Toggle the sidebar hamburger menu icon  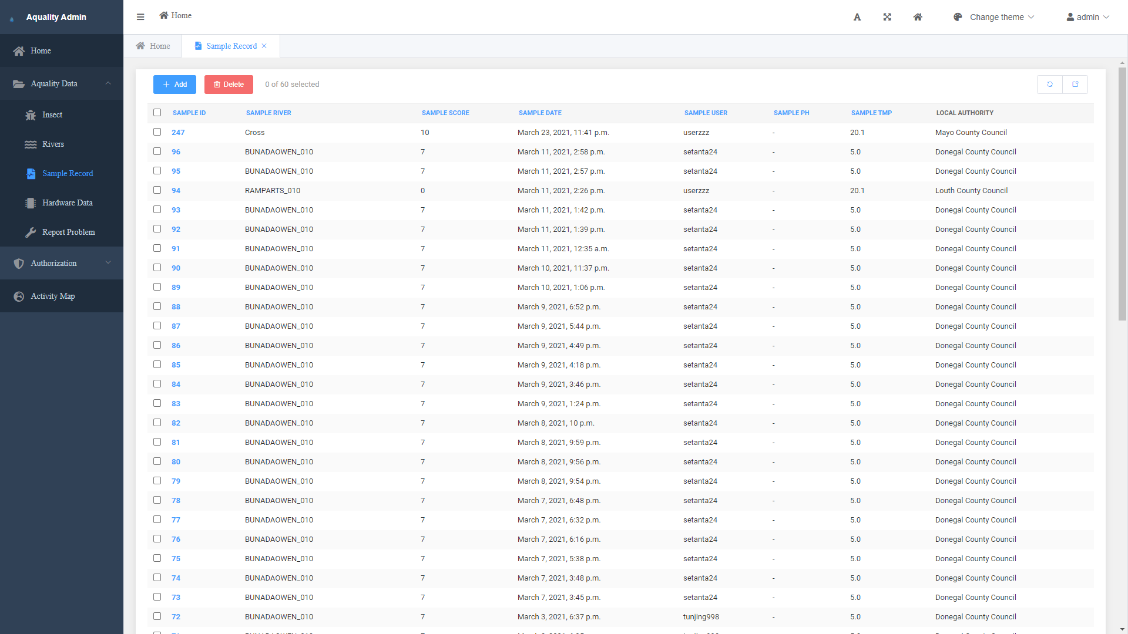point(140,17)
